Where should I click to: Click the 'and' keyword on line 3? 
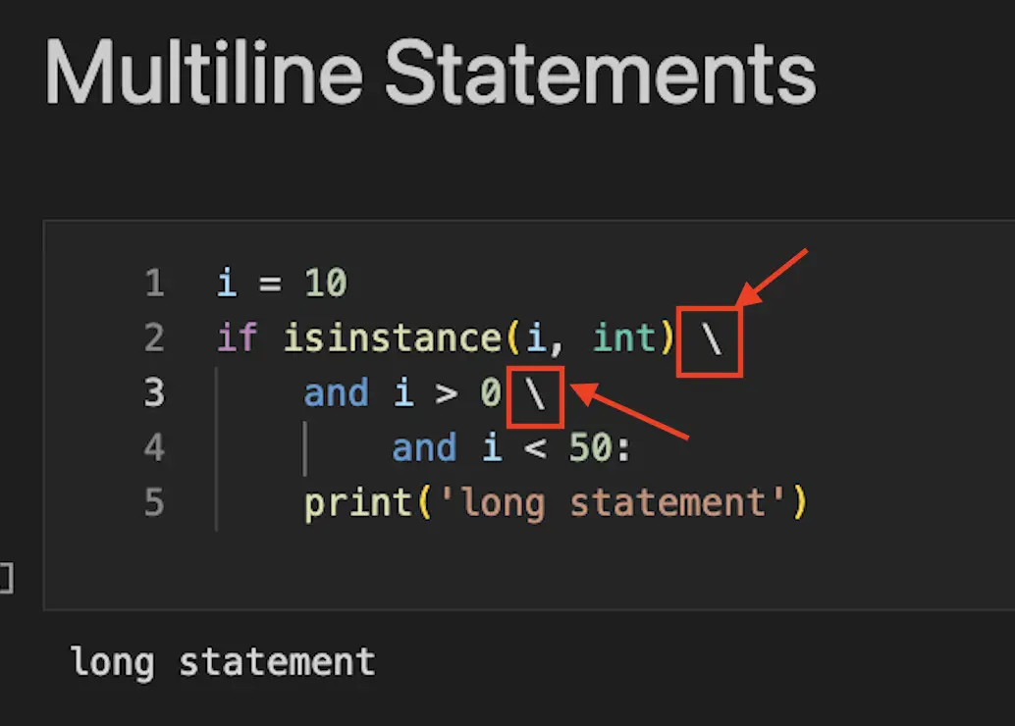[x=336, y=392]
